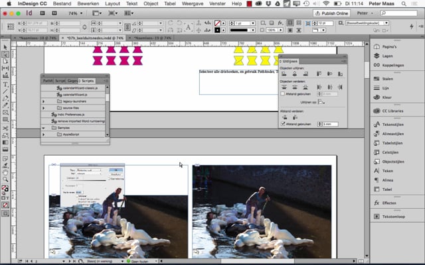Switch to the Scripts panel tab
The width and height of the screenshot is (425, 265).
pos(88,81)
